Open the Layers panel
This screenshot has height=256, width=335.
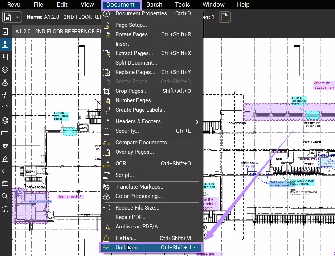(x=5, y=69)
